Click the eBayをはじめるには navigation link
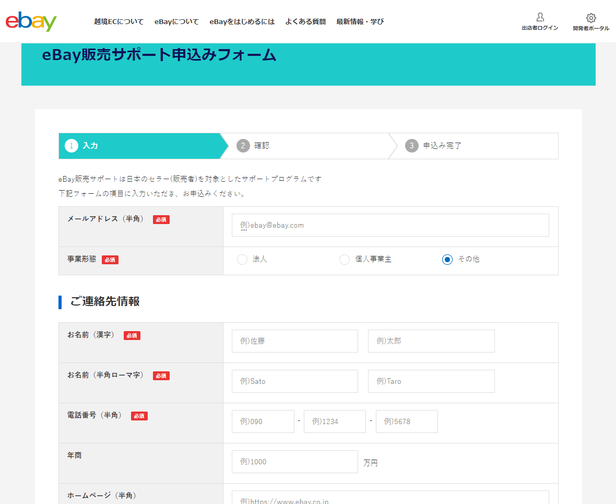 242,21
